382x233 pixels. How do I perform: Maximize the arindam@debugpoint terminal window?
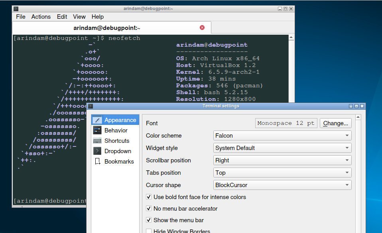click(x=286, y=9)
